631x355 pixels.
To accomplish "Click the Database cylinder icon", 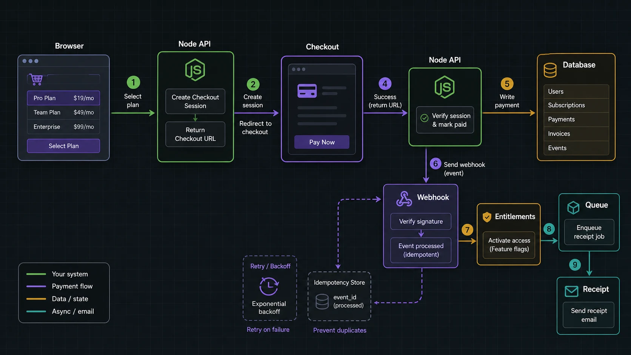I will [550, 70].
